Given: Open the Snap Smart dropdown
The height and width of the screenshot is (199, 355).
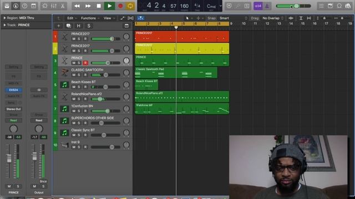Looking at the screenshot, I should pos(233,18).
